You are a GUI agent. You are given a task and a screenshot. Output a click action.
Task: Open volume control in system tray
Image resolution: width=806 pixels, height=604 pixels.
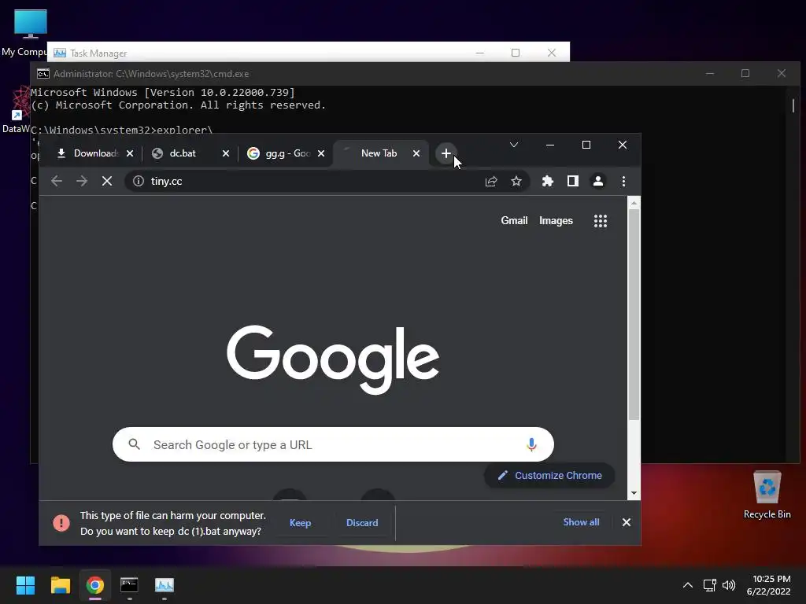729,585
